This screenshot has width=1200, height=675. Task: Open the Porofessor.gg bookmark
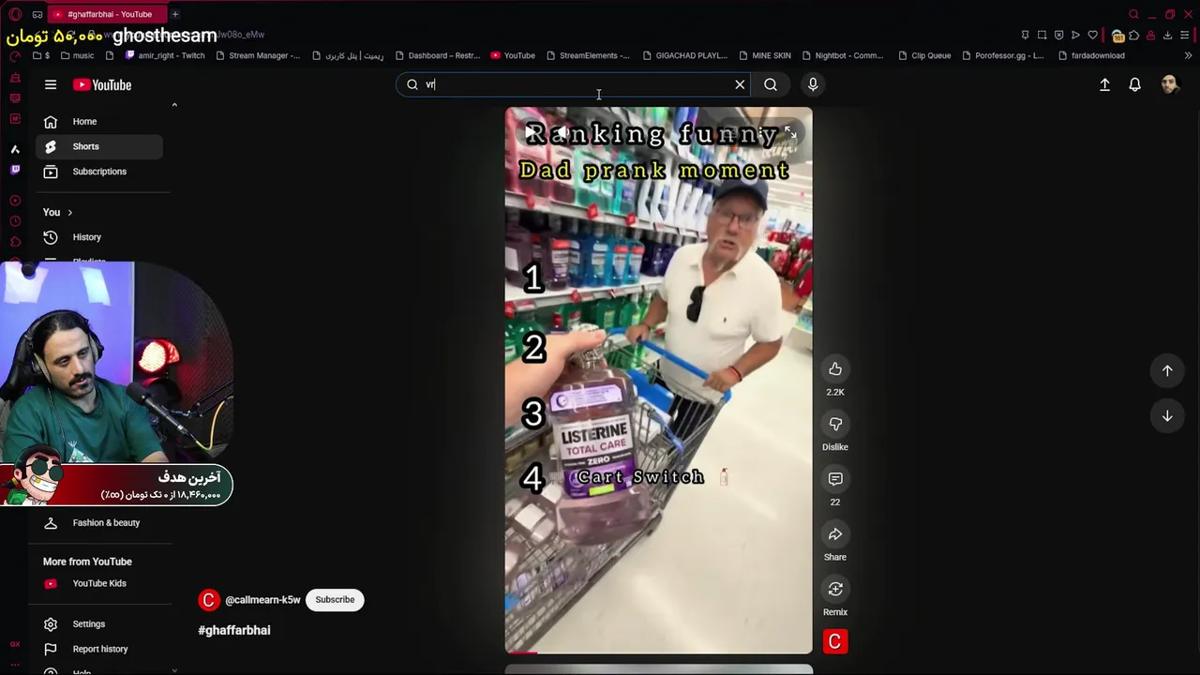tap(1002, 55)
